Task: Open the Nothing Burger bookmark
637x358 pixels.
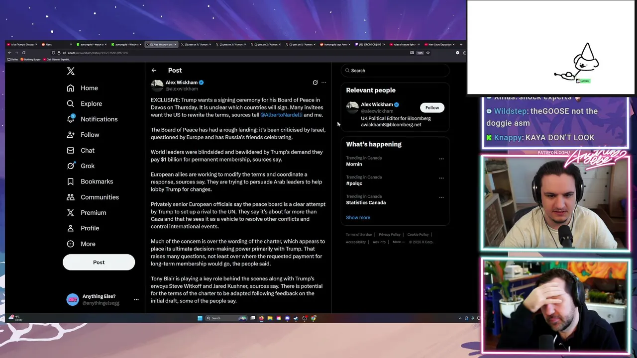Action: 31,60
